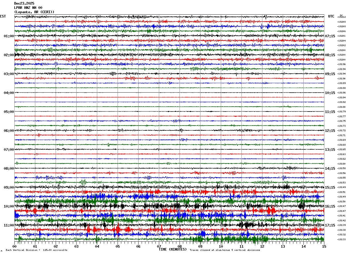Click the DC offset value -18186
Screen dimensions: 347x254
click(x=342, y=93)
